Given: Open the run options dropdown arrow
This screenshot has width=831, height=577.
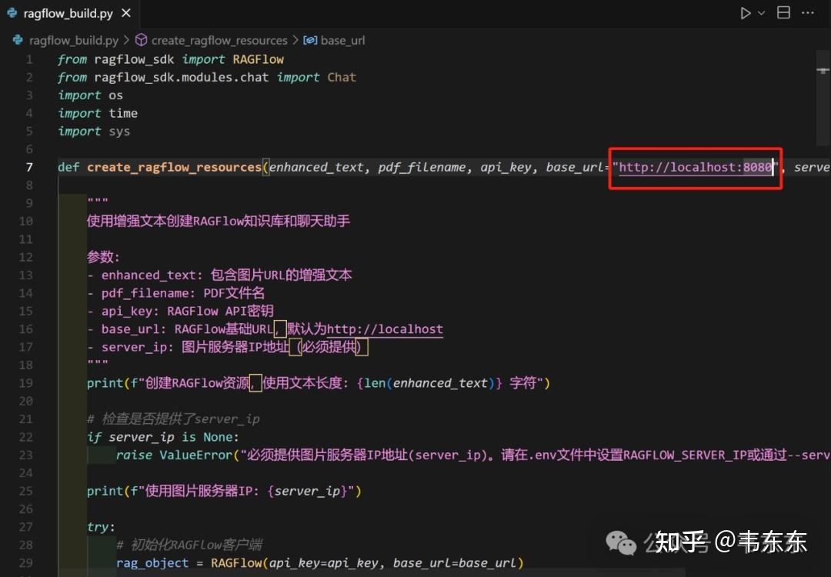Looking at the screenshot, I should pyautogui.click(x=762, y=13).
